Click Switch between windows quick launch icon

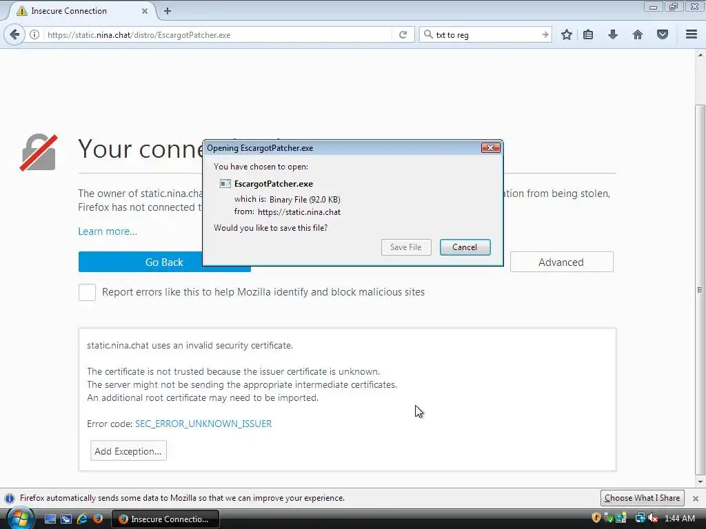coord(66,519)
